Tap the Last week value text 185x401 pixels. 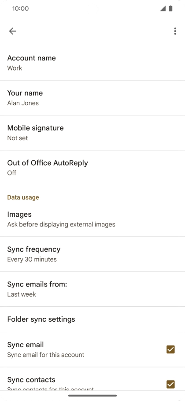22,294
